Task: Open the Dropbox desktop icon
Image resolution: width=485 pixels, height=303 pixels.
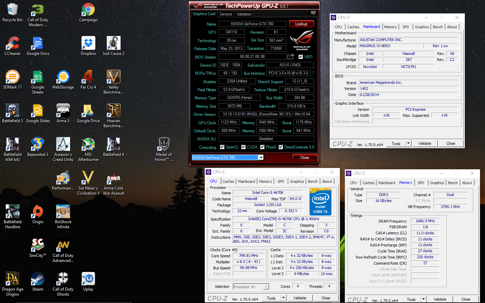Action: coord(88,46)
